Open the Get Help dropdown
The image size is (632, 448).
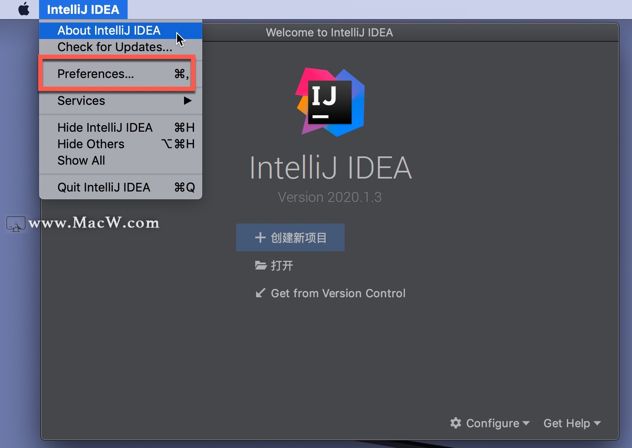click(572, 423)
